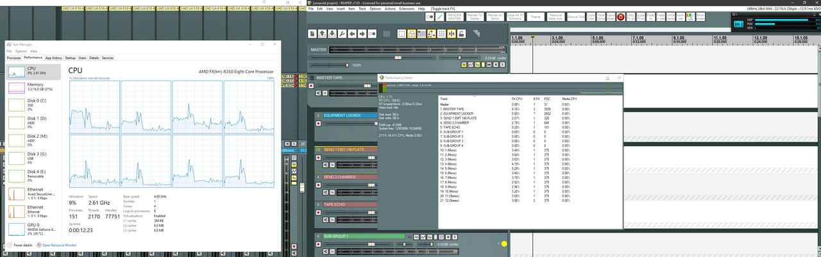Viewport: 821px width, 257px height.
Task: Open the REAPER Track menu
Action: tap(362, 9)
